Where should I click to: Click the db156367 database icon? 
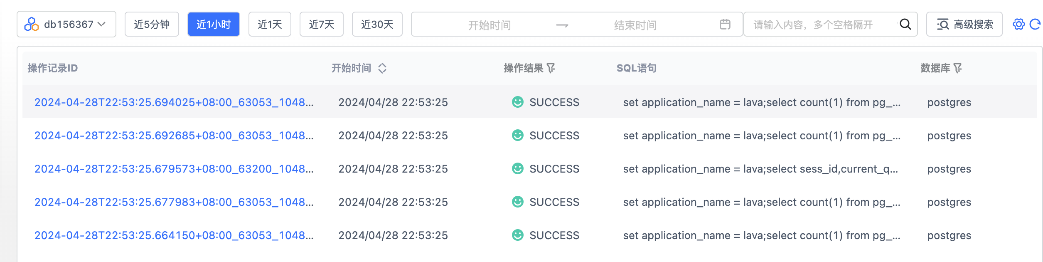pos(32,25)
